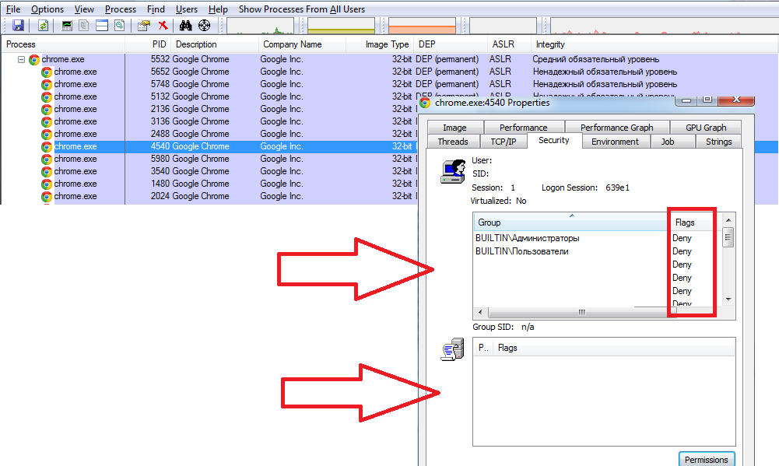Image resolution: width=779 pixels, height=466 pixels.
Task: Switch to the Performance tab
Action: pyautogui.click(x=524, y=128)
